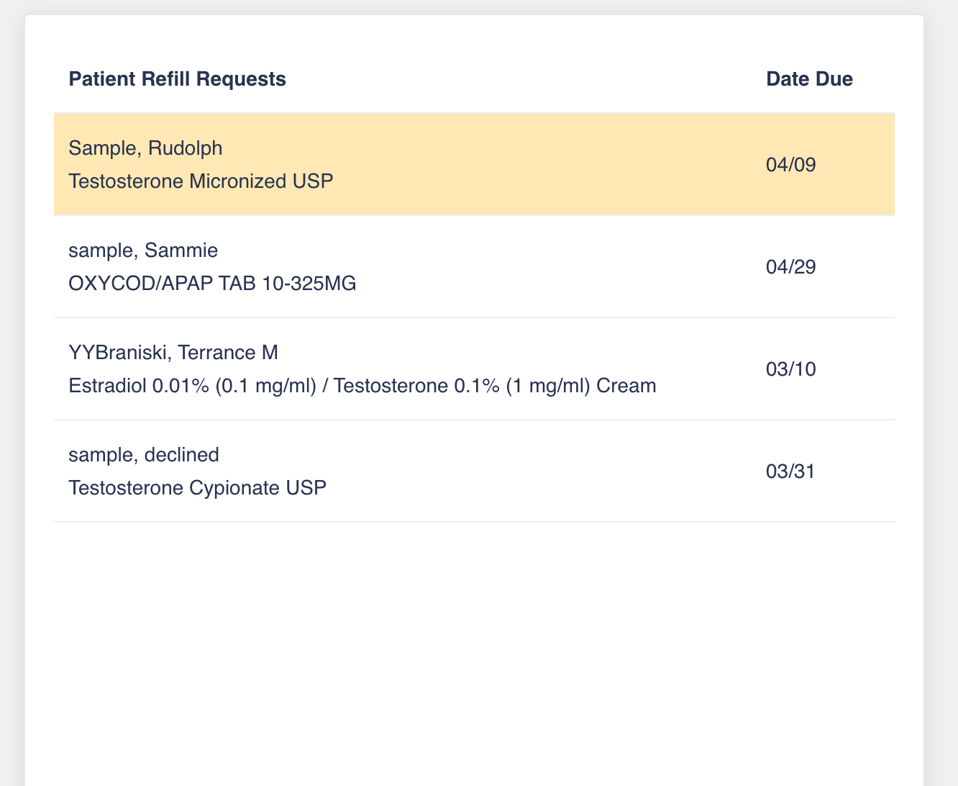Click the 03/10 due date

tap(790, 369)
